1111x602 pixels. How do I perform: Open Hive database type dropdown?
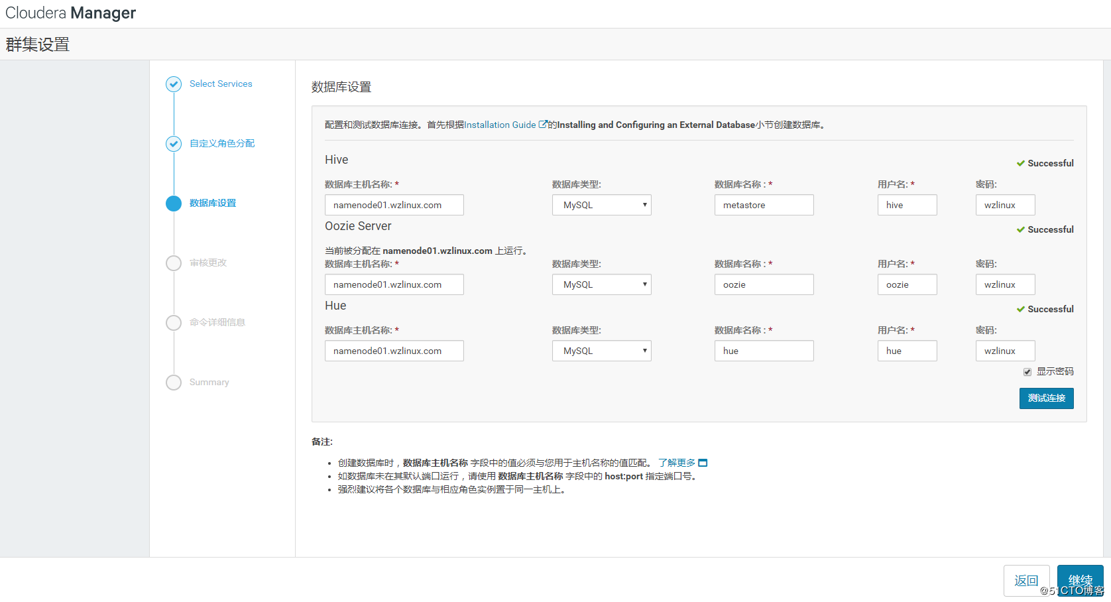[x=601, y=205]
